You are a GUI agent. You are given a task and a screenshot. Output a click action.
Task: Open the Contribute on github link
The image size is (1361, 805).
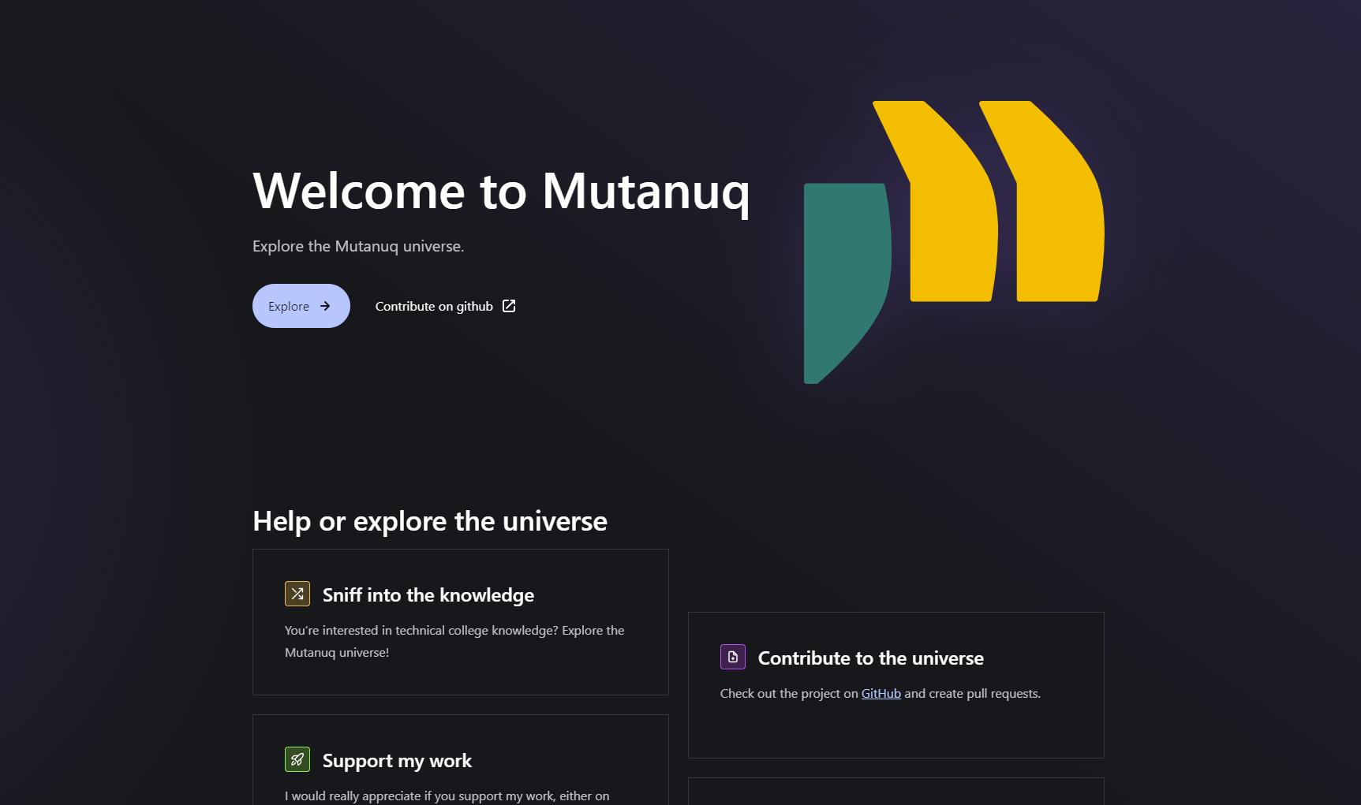tap(445, 306)
